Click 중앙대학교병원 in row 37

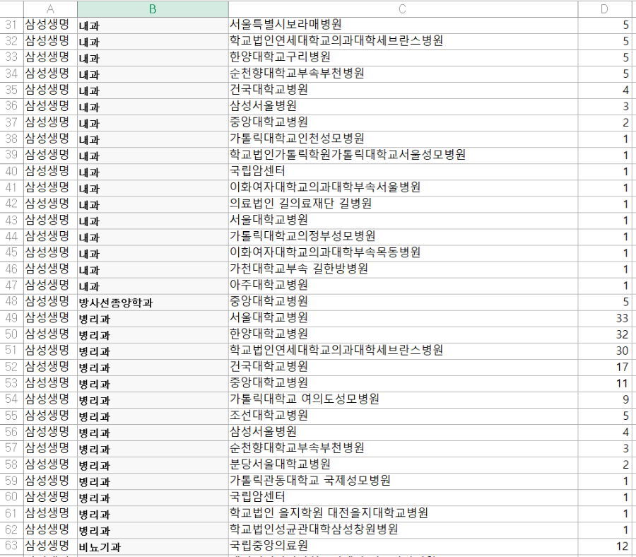[403, 123]
